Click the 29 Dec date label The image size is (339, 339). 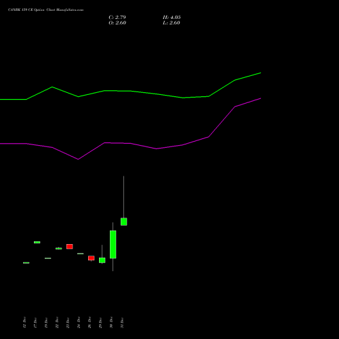click(x=100, y=323)
